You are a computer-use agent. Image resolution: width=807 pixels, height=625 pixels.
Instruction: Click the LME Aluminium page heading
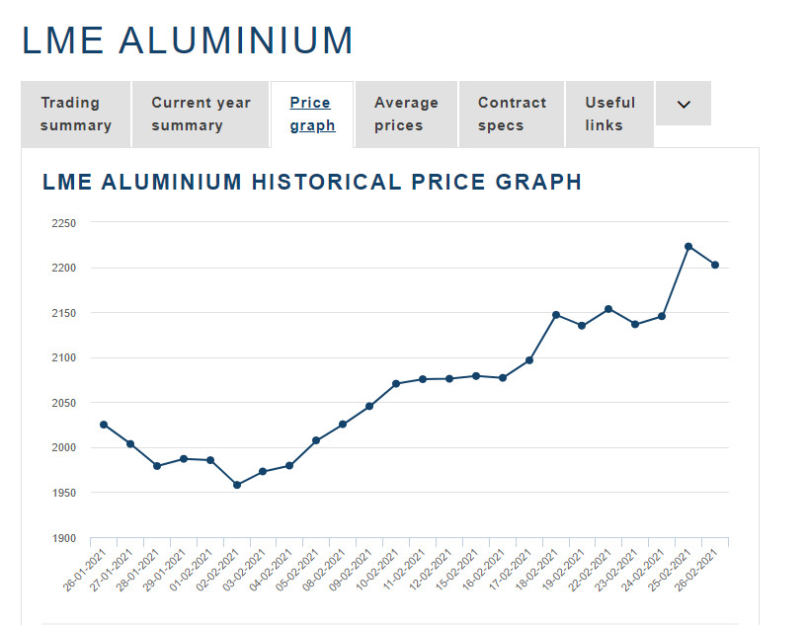(188, 40)
